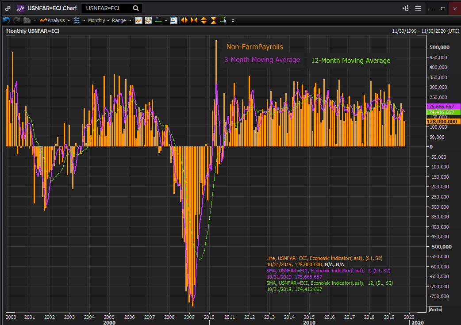Open the hamburger menu in title bar

pyautogui.click(x=418, y=8)
